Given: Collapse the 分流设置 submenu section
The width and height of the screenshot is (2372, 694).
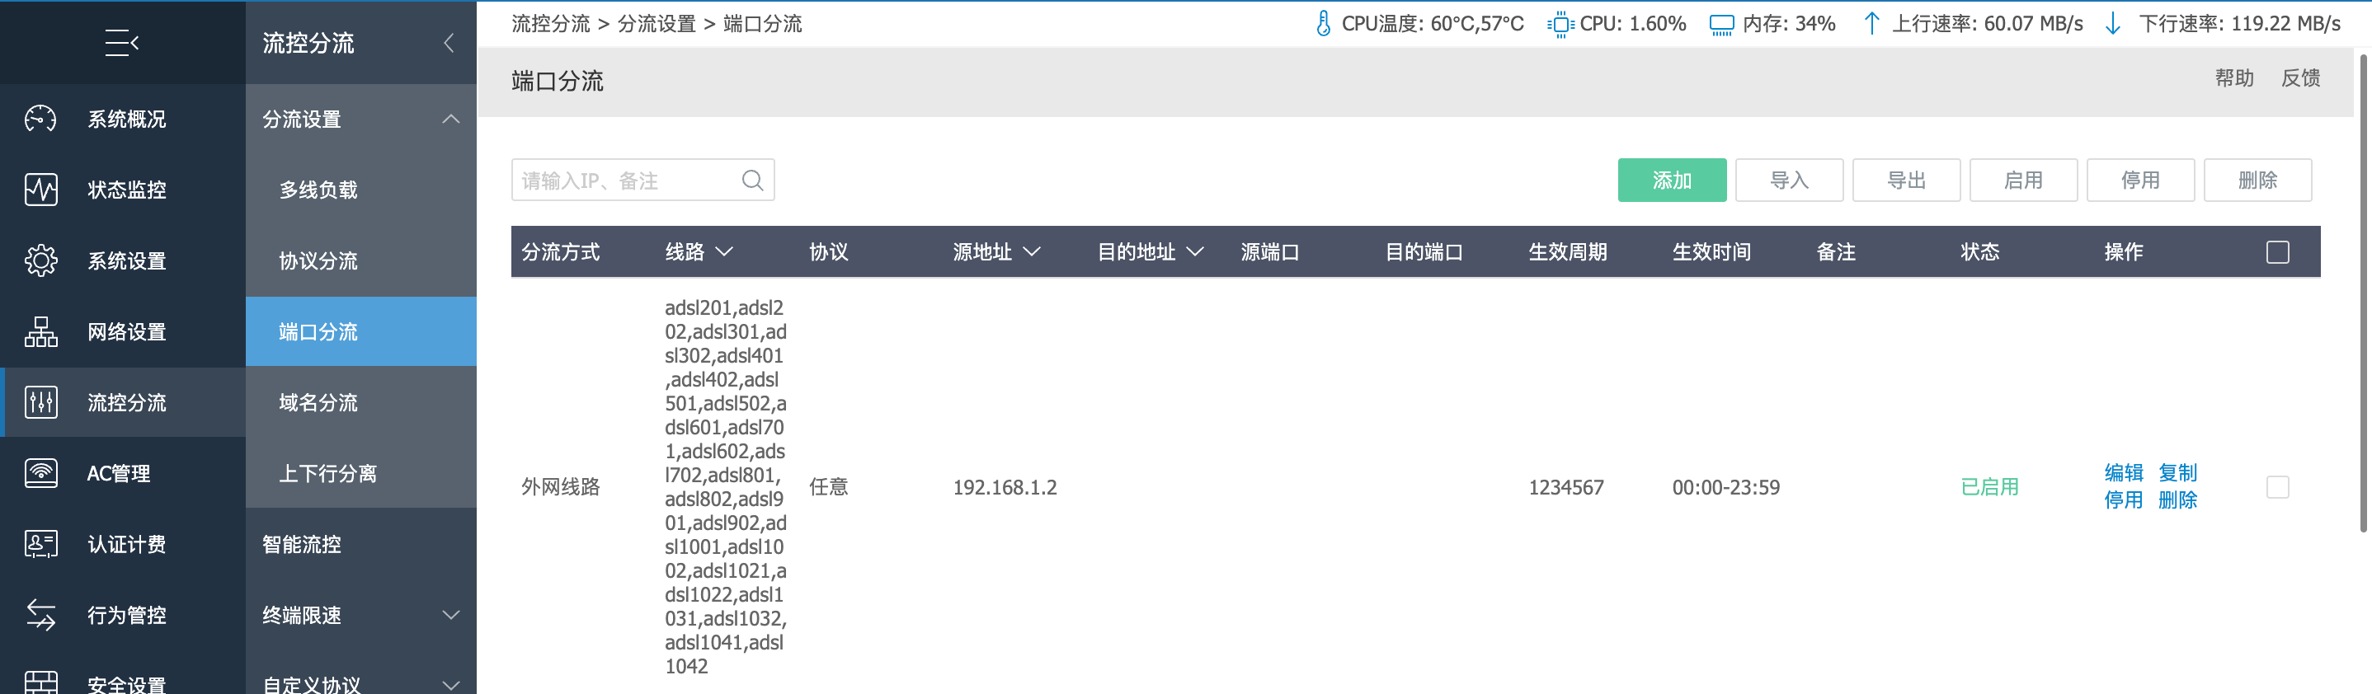Looking at the screenshot, I should [450, 119].
